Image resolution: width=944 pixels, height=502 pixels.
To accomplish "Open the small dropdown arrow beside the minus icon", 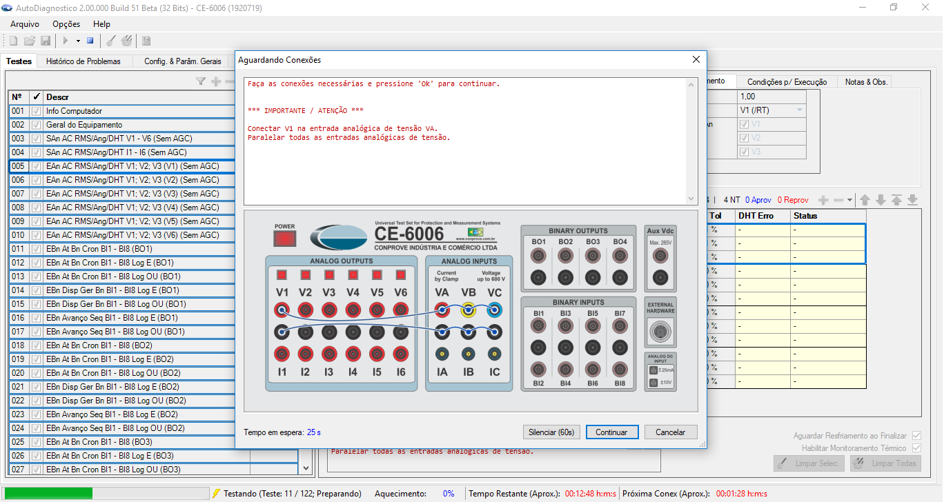I will coord(850,200).
